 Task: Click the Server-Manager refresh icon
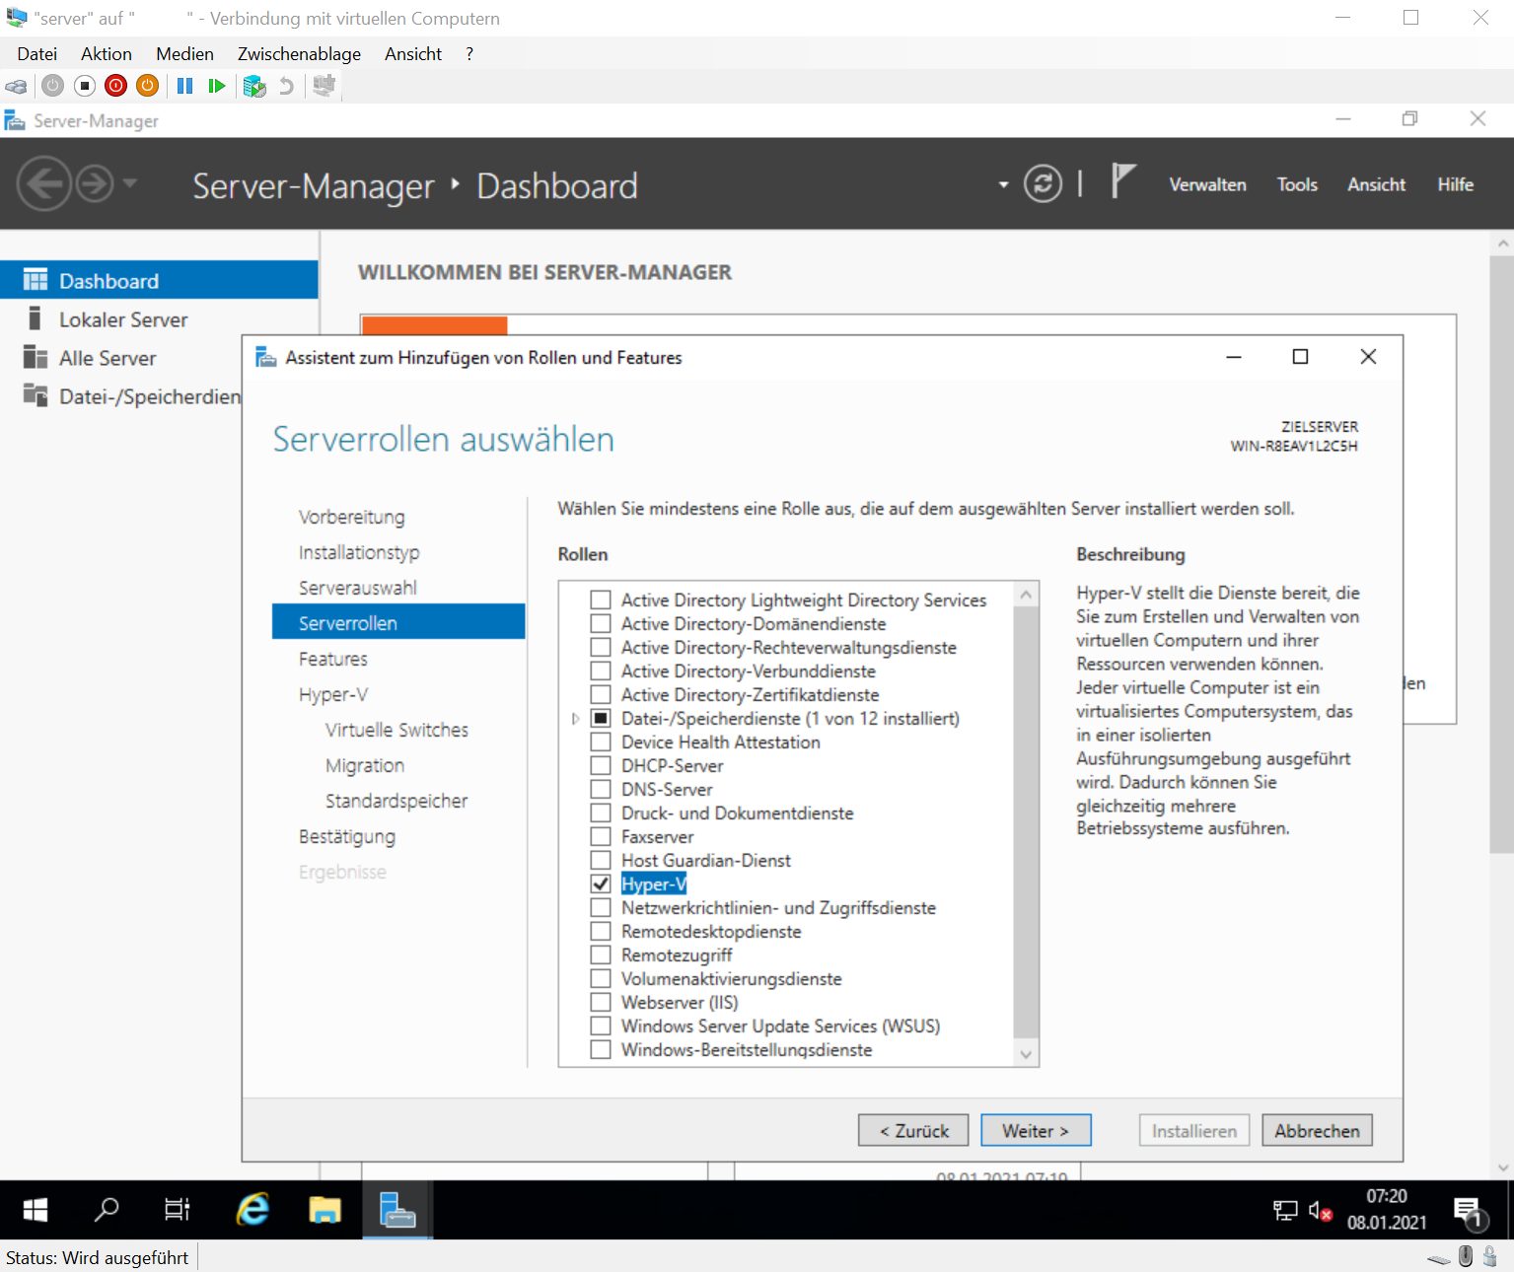[x=1043, y=184]
